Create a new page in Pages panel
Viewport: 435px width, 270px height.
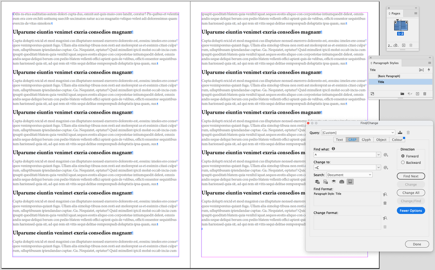[404, 45]
